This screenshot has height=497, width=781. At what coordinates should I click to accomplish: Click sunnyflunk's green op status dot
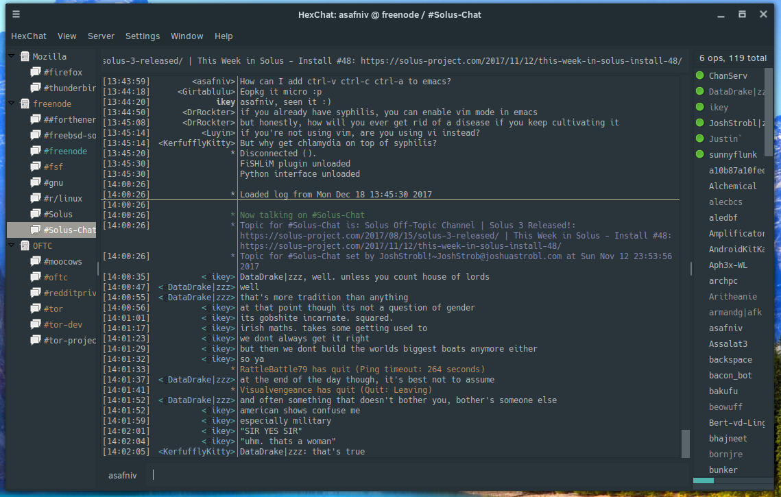click(x=700, y=154)
